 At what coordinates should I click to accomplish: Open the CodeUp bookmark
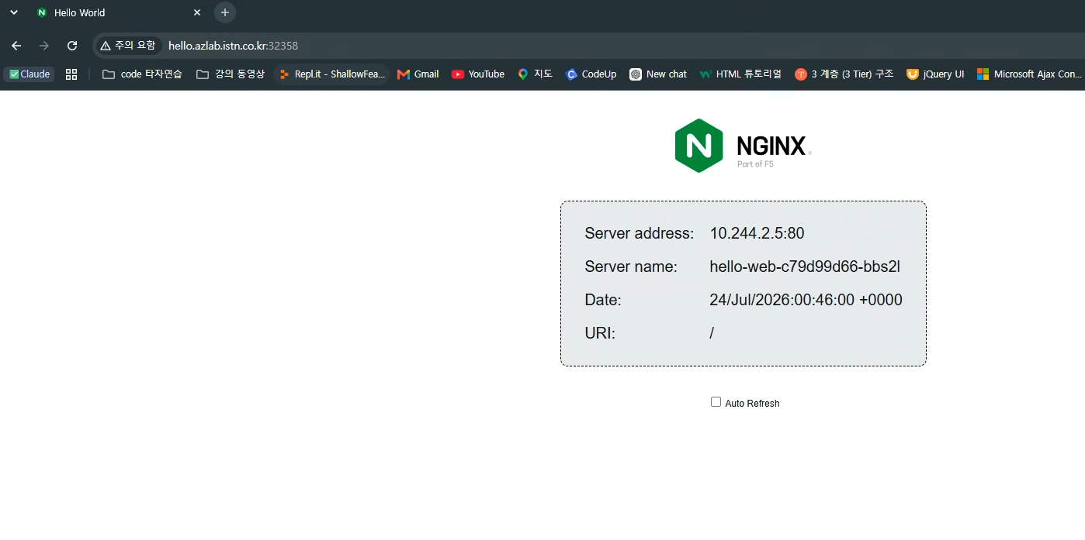pos(591,74)
